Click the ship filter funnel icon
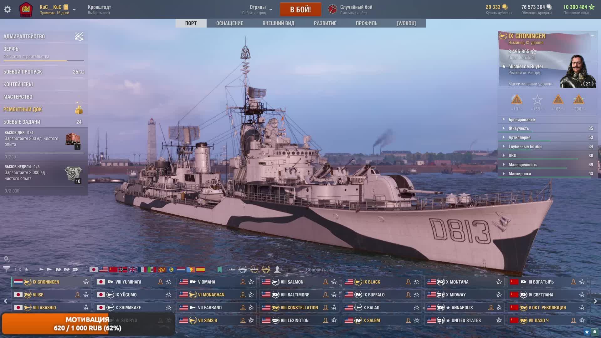 click(6, 269)
